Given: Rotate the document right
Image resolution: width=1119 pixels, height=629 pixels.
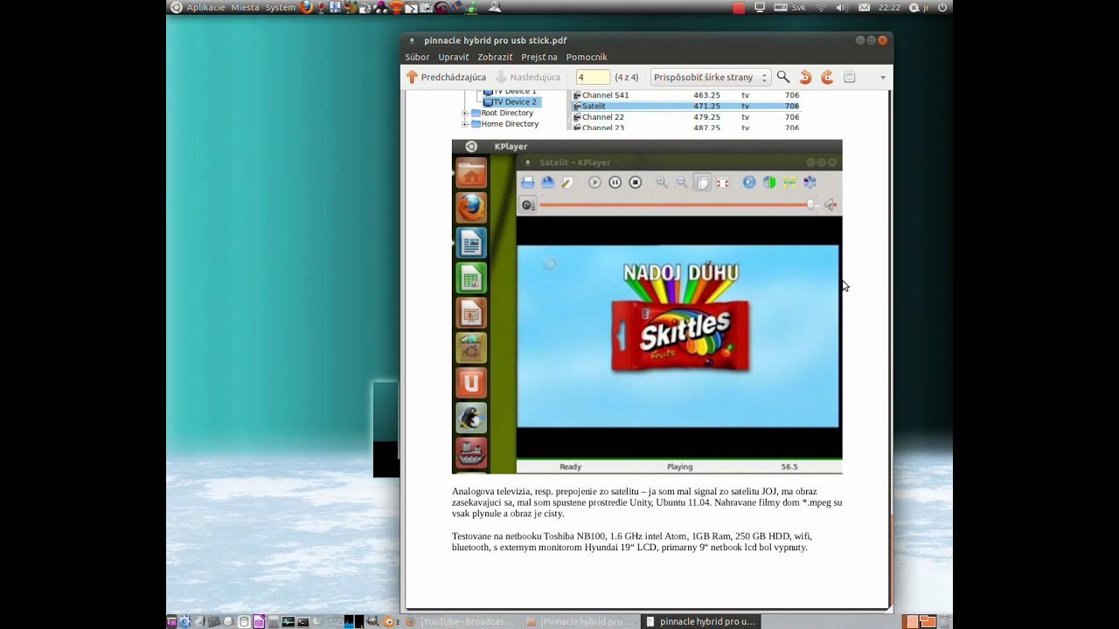Looking at the screenshot, I should click(x=827, y=77).
